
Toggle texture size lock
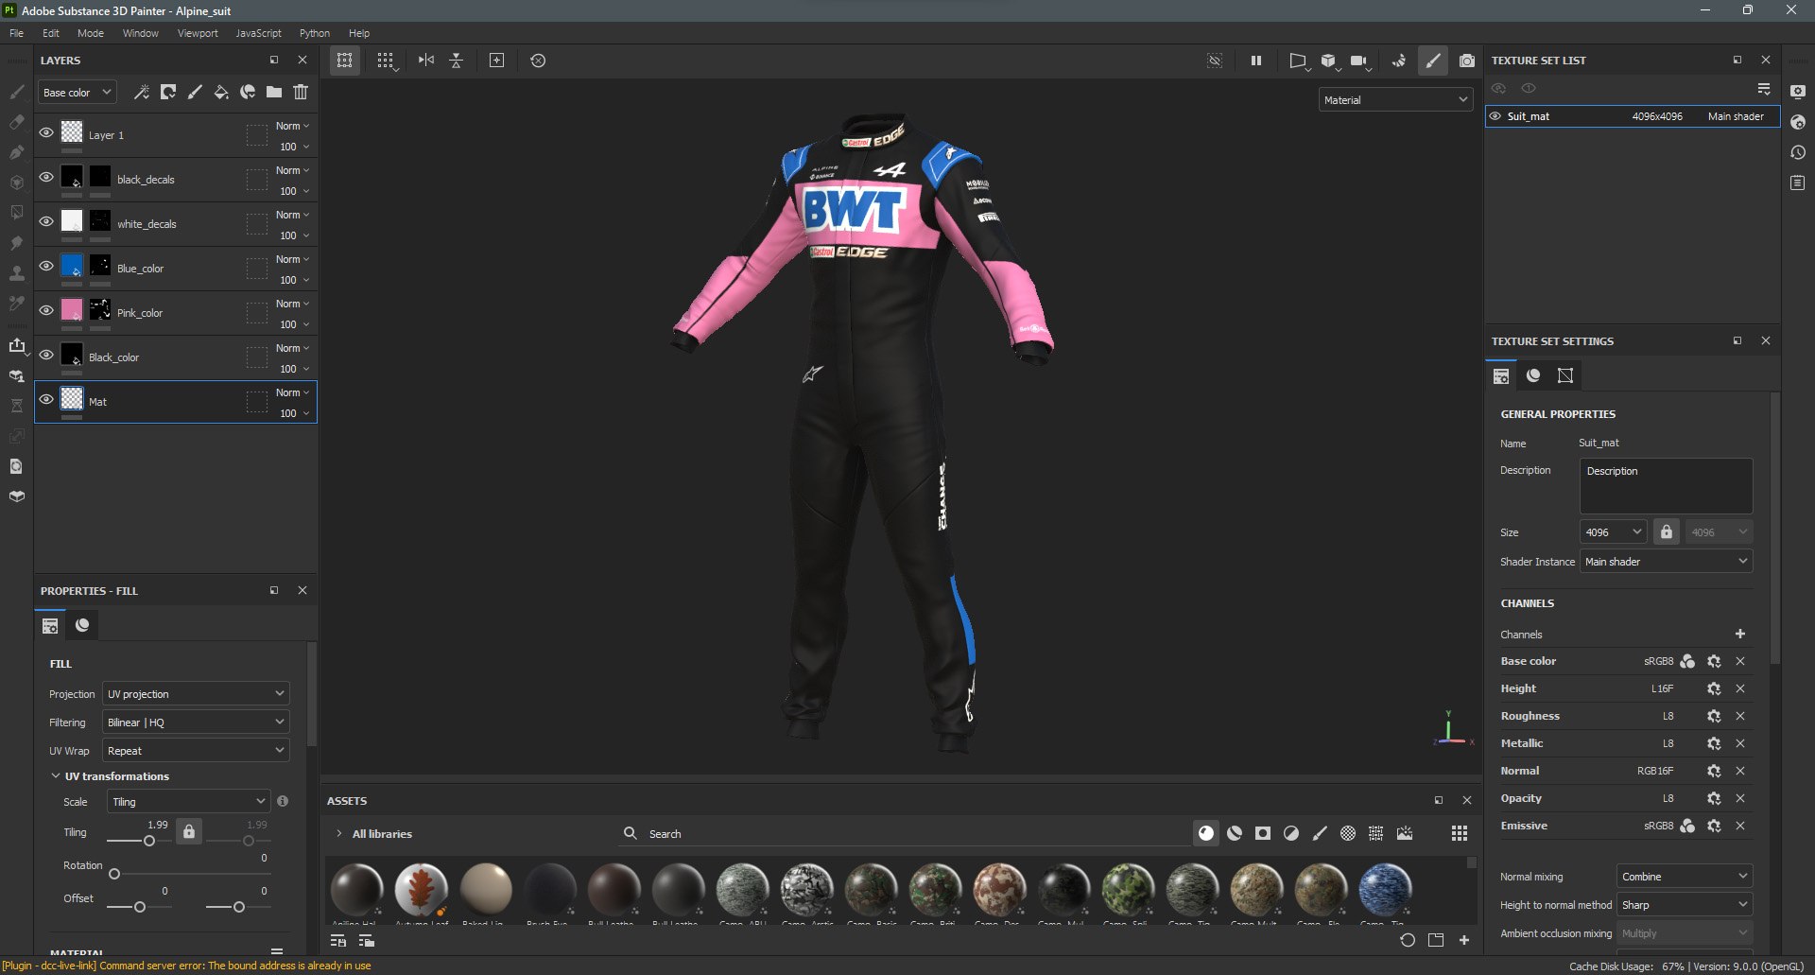pos(1667,531)
